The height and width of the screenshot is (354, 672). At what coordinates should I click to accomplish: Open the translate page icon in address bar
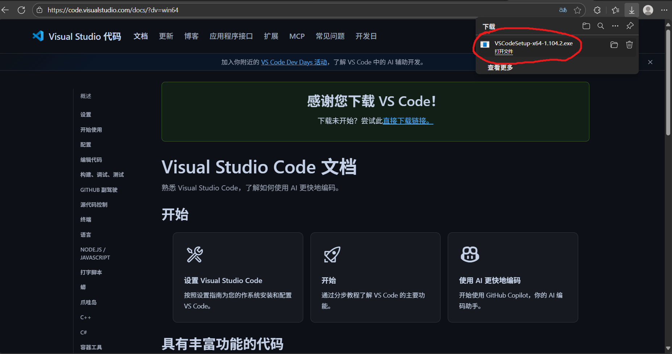[563, 10]
